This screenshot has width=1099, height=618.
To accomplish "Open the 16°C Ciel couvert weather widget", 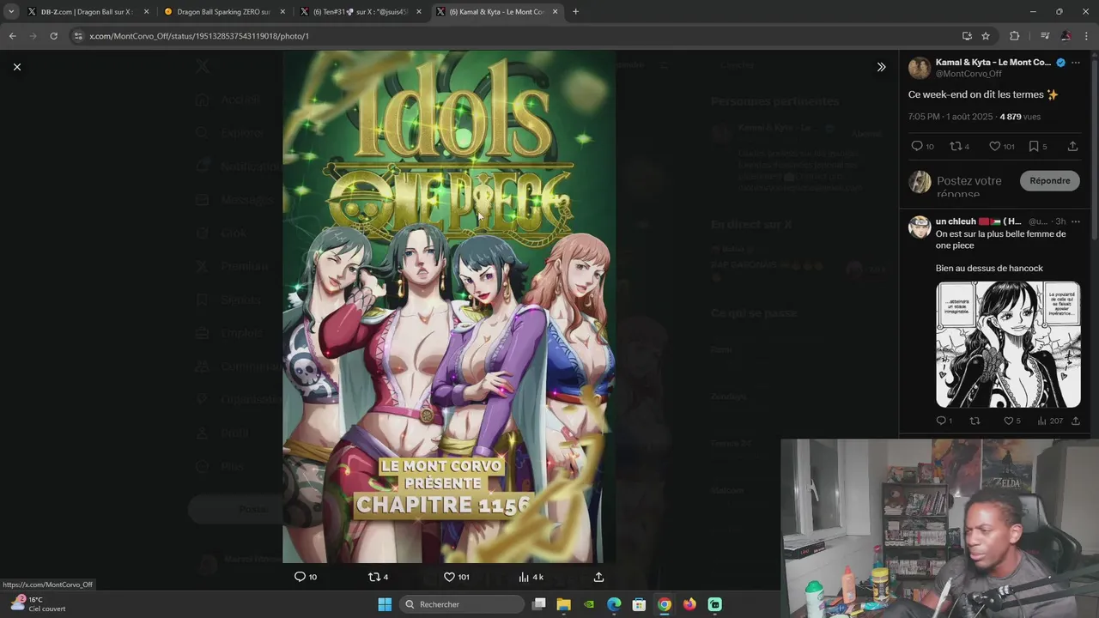I will coord(39,603).
